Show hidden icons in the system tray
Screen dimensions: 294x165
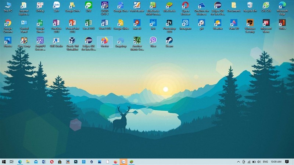click(x=238, y=162)
